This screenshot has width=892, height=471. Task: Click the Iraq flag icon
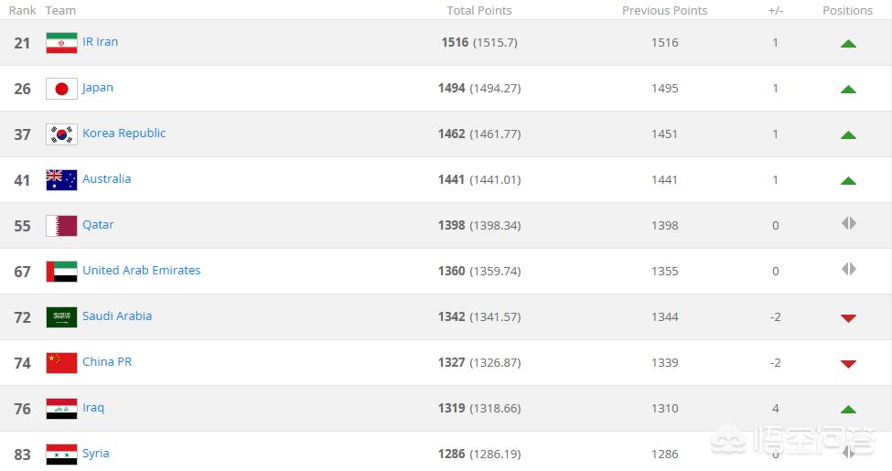(x=61, y=409)
